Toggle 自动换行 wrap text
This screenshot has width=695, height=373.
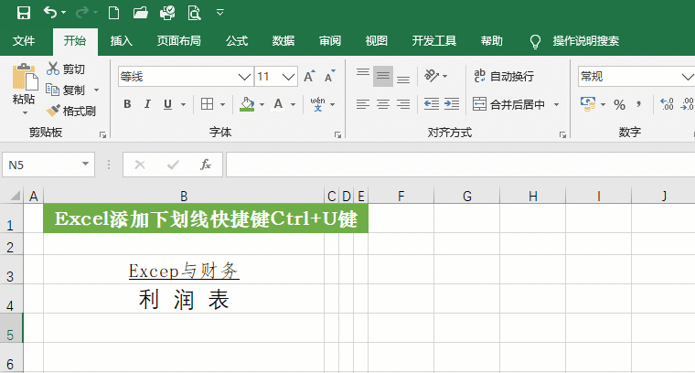click(x=504, y=76)
